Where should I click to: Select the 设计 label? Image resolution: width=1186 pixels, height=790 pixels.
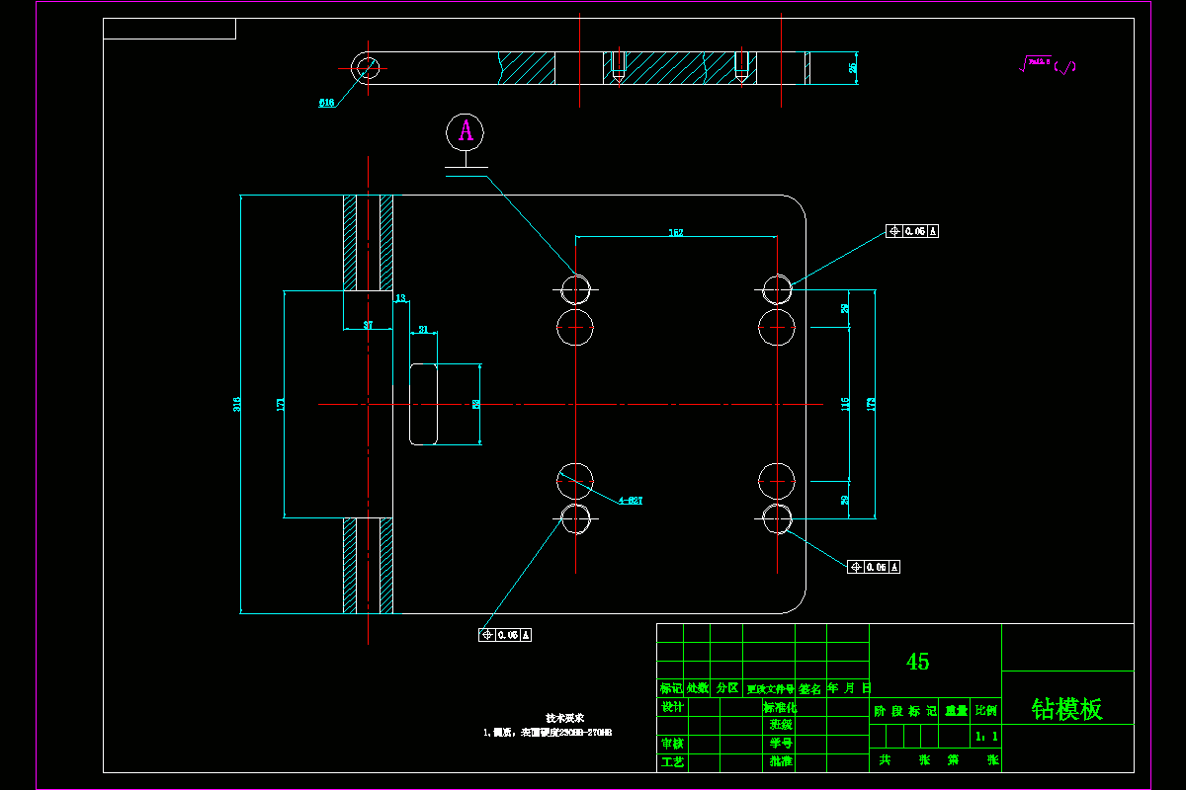tap(672, 707)
